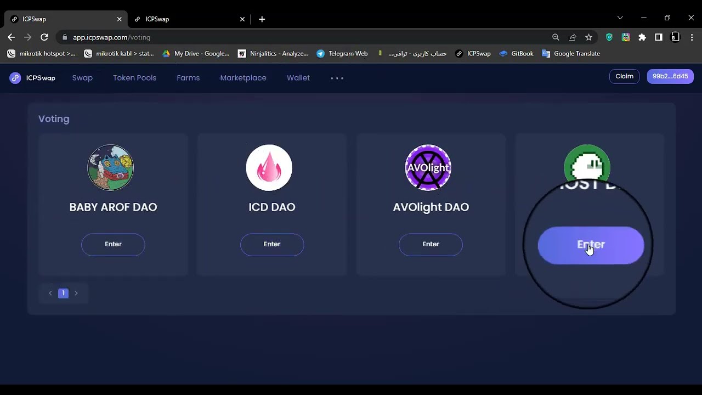702x395 pixels.
Task: Toggle the browser side panel icon
Action: [659, 37]
